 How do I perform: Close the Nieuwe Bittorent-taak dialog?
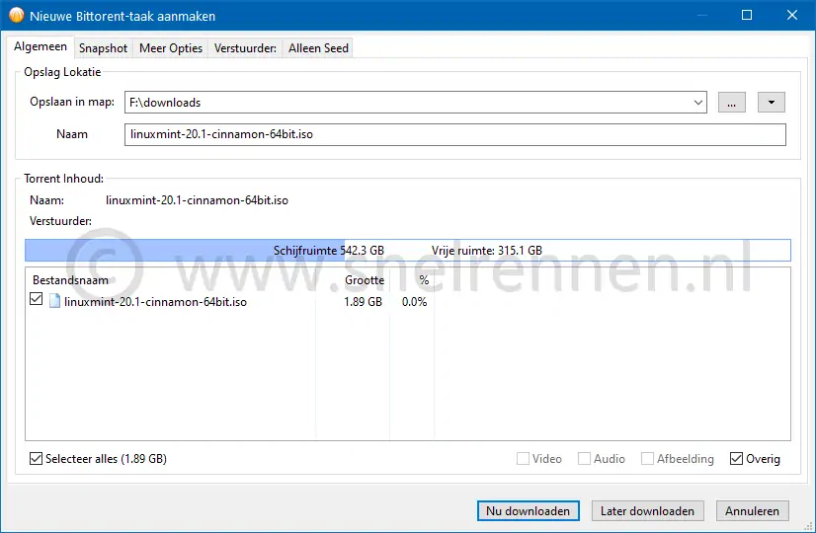[x=792, y=15]
